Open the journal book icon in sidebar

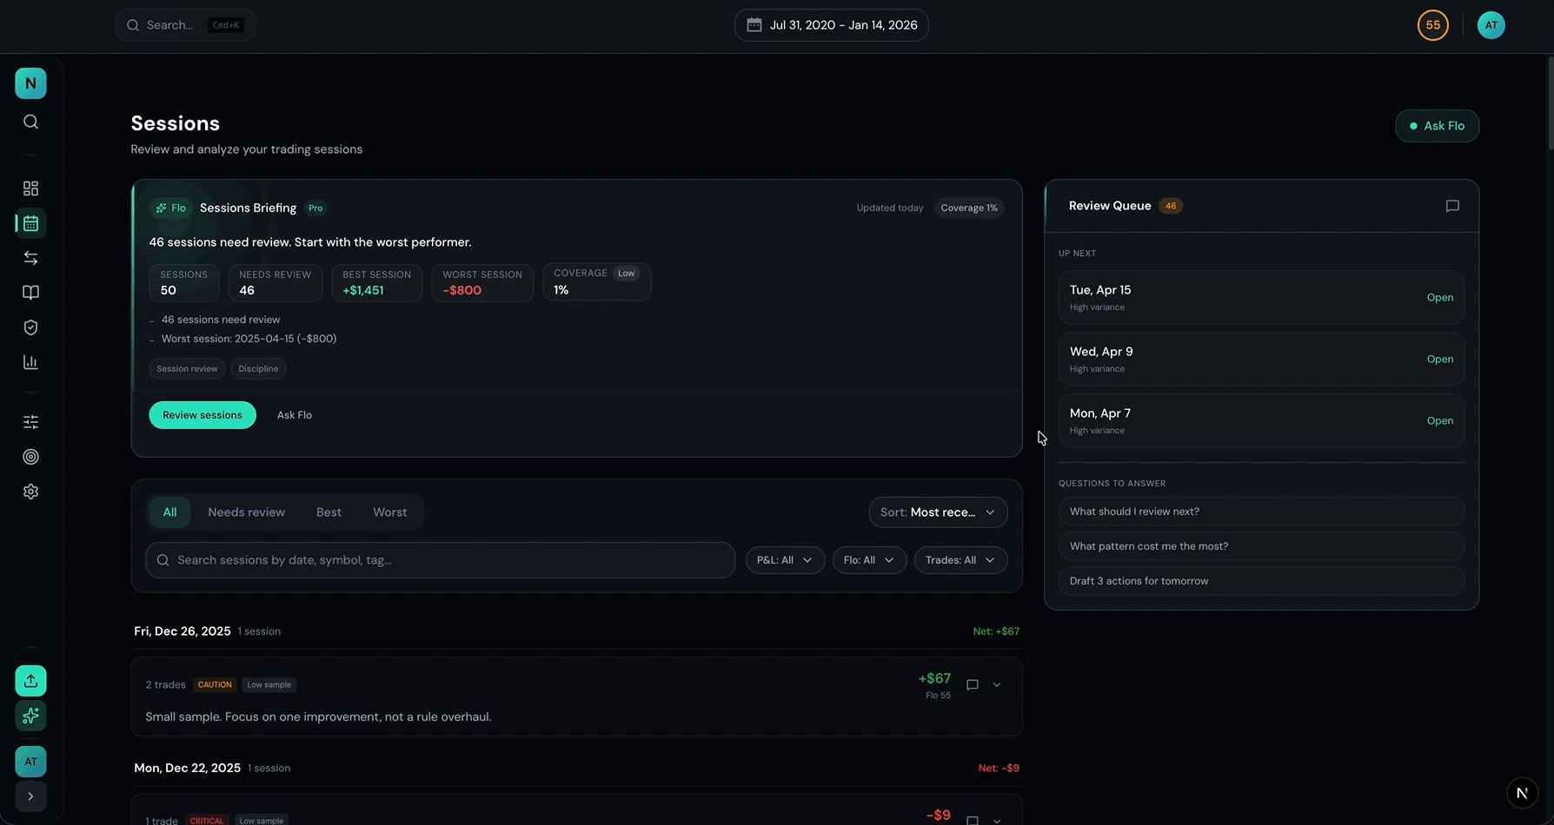30,293
